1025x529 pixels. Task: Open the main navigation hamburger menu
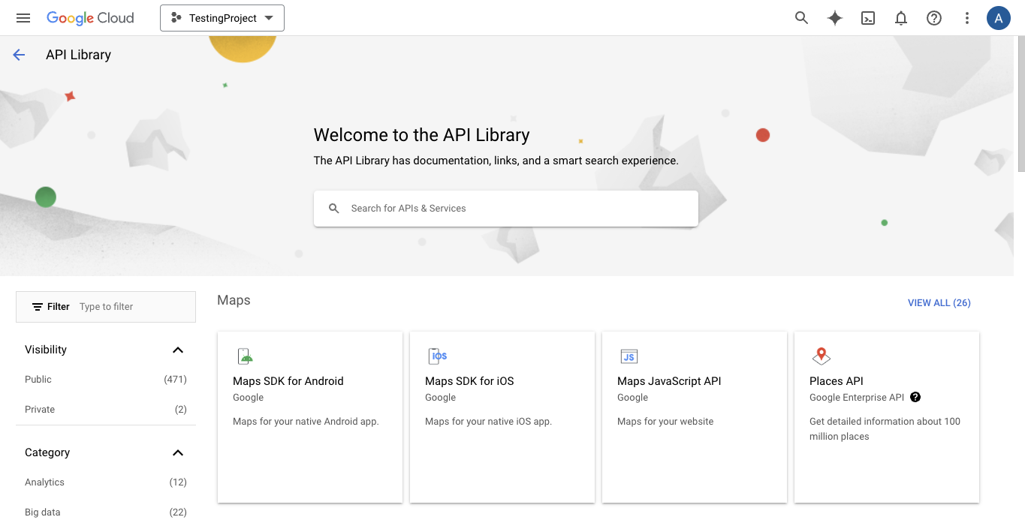tap(23, 18)
